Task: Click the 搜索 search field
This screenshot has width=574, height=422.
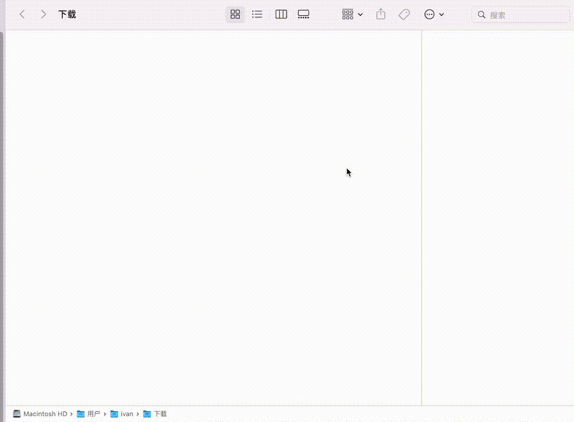Action: pos(521,15)
